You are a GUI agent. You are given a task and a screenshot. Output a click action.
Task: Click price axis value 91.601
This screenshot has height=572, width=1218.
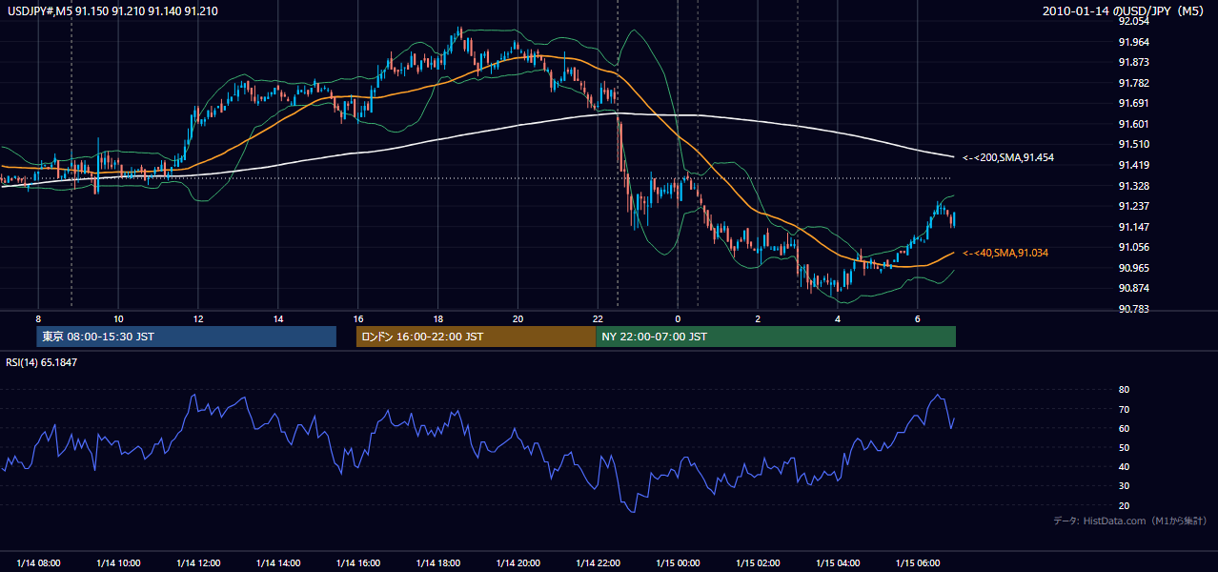(1133, 124)
